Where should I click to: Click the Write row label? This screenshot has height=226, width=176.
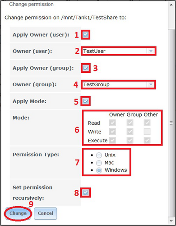94,132
